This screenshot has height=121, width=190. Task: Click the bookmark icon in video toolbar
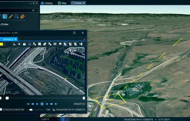(24, 44)
